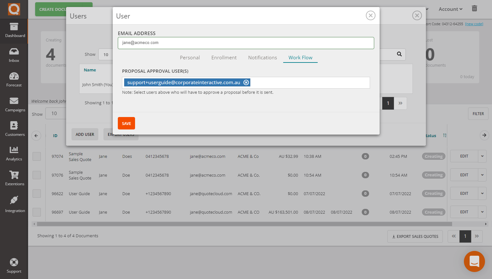Click the EXPORT SALES QUOTES button
The image size is (492, 279).
click(415, 237)
